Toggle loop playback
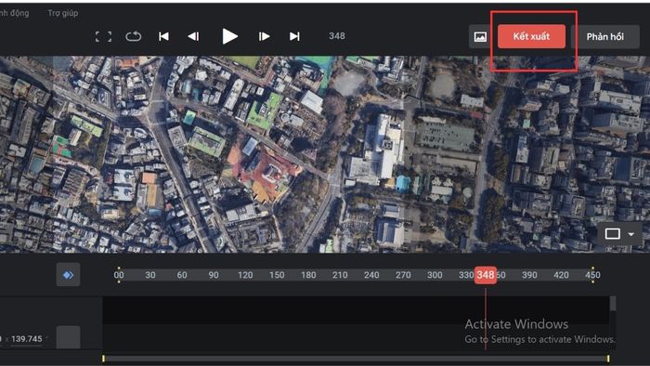The width and height of the screenshot is (650, 366). [133, 36]
